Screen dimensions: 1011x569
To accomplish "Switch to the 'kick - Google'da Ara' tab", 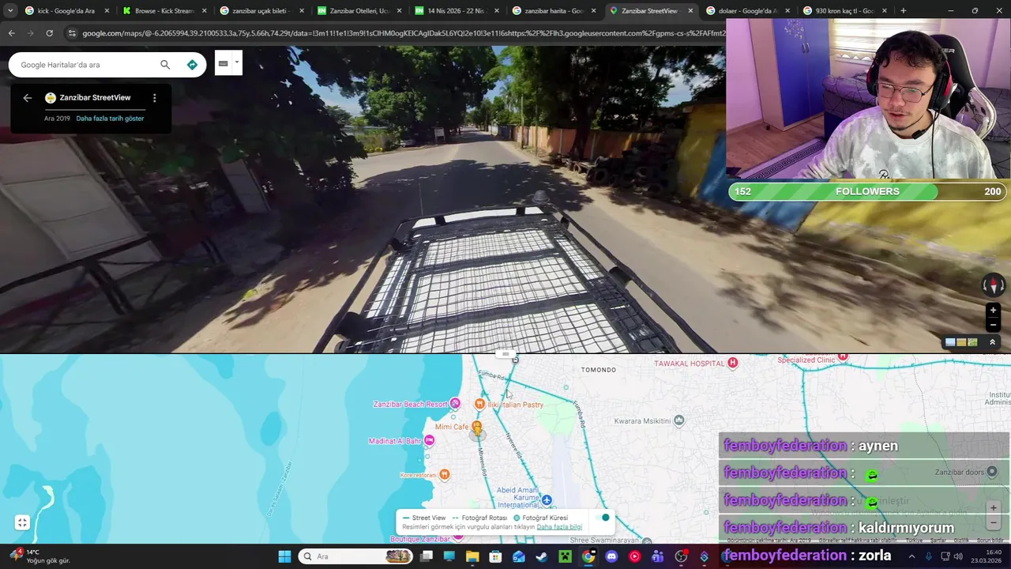I will (x=66, y=11).
